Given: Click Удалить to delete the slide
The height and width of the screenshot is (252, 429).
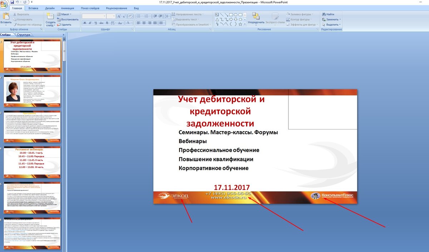Looking at the screenshot, I should 64,25.
